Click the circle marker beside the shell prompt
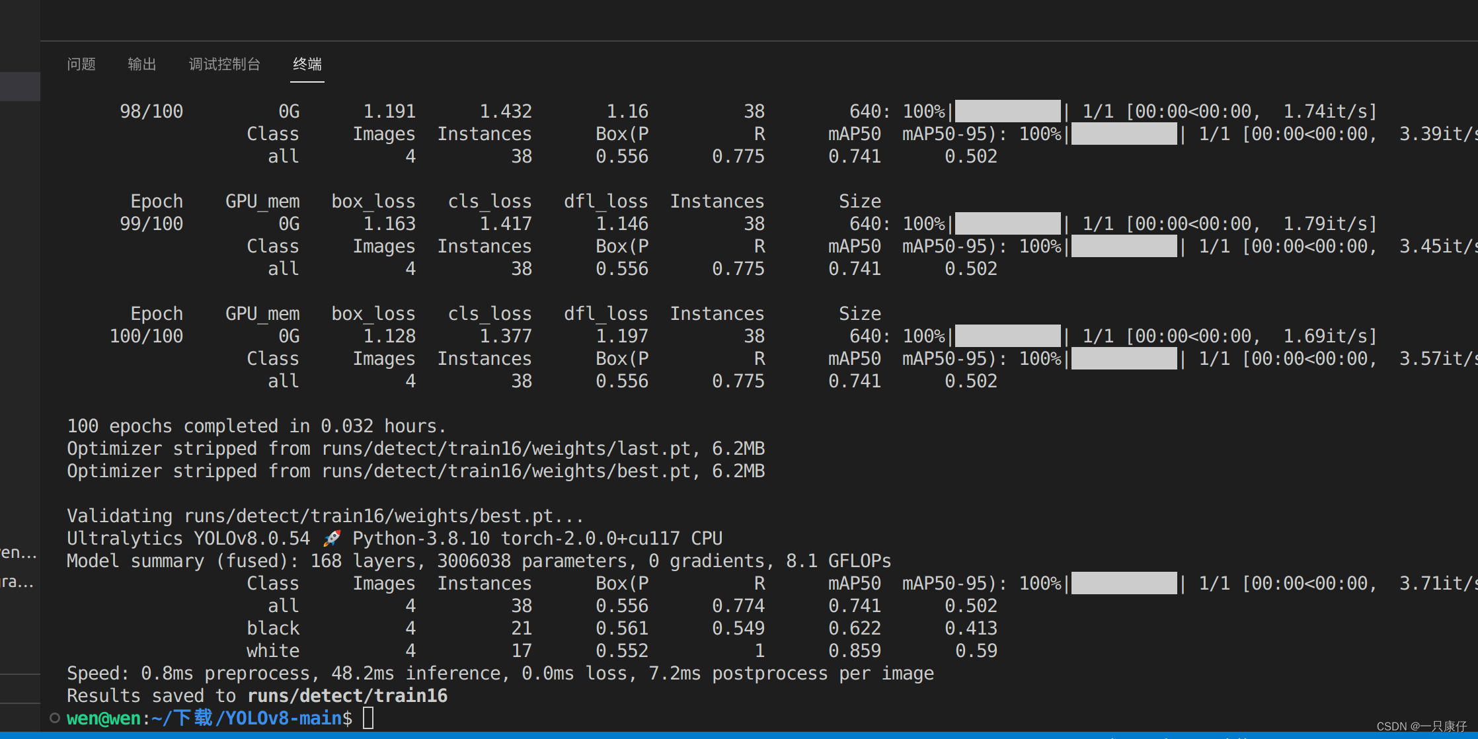 point(54,717)
